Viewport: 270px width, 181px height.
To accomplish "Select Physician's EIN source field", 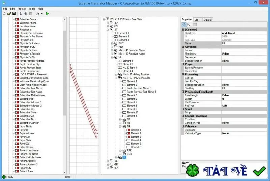I will click(x=28, y=57).
